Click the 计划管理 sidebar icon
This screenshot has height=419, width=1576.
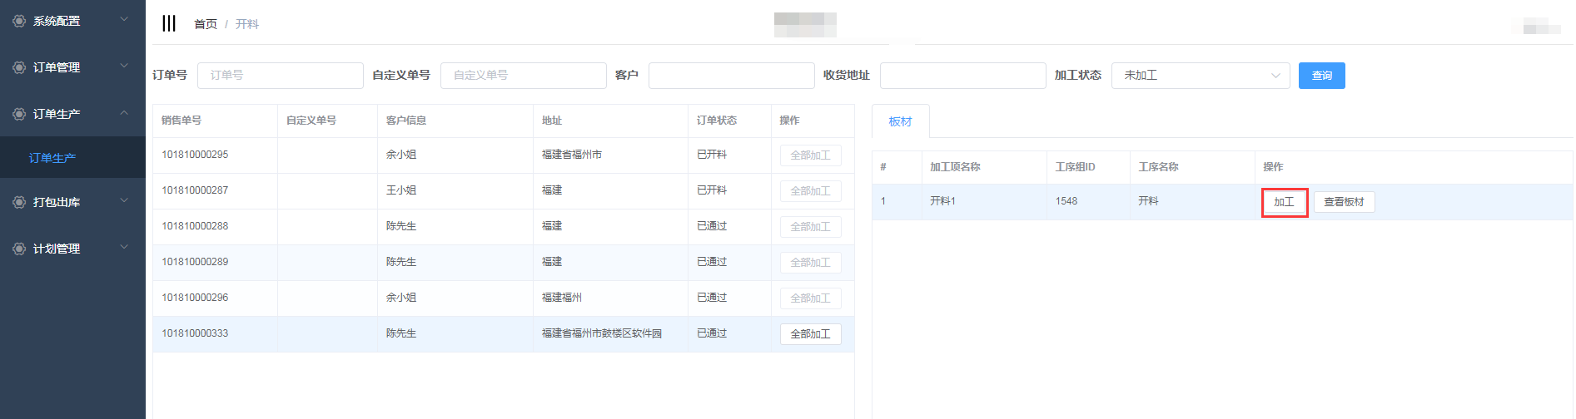pyautogui.click(x=19, y=249)
